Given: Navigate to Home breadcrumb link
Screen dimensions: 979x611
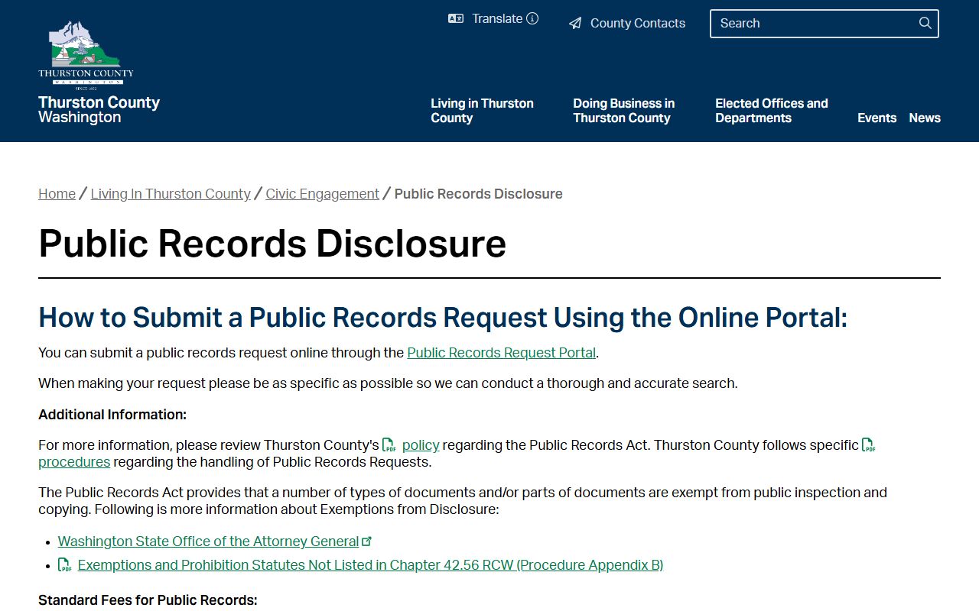Looking at the screenshot, I should point(57,194).
